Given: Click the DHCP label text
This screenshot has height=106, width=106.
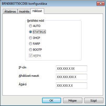Looking at the screenshot, I should coord(37,38).
